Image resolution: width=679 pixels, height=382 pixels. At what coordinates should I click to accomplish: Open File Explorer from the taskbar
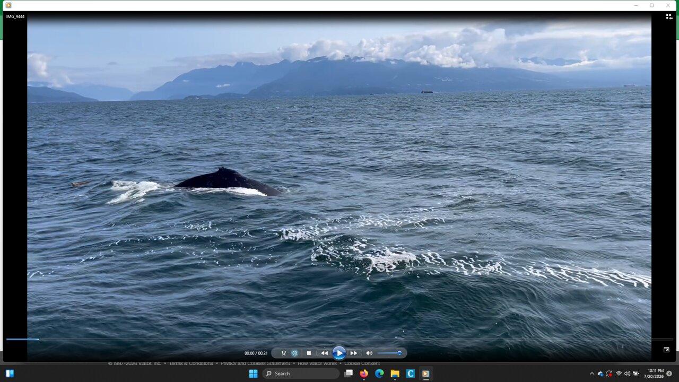pyautogui.click(x=395, y=374)
